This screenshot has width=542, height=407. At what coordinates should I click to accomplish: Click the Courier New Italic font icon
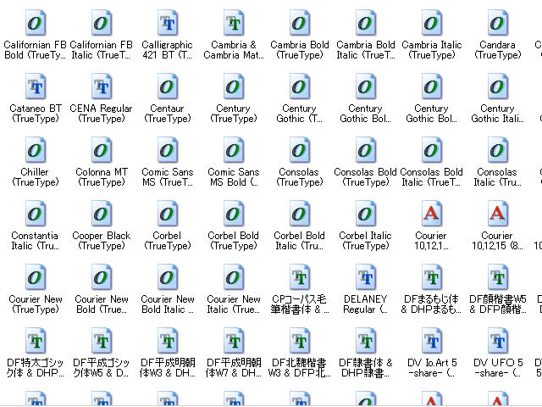pos(234,277)
